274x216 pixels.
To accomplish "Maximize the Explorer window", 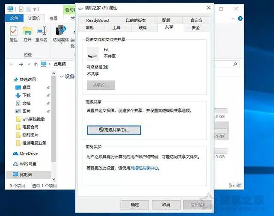I will [x=221, y=9].
